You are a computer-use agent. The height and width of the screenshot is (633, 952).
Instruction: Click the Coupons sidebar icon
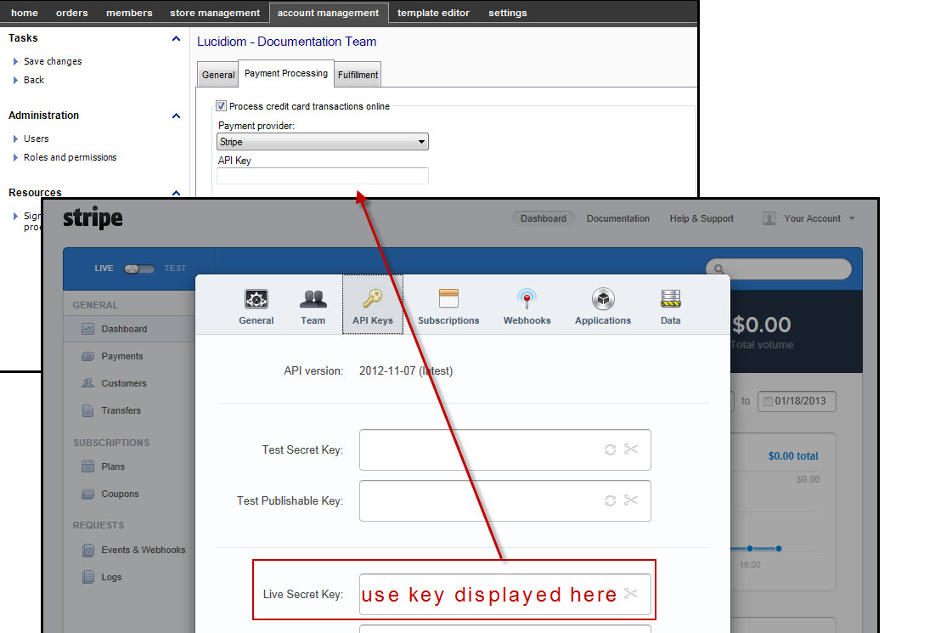click(88, 494)
